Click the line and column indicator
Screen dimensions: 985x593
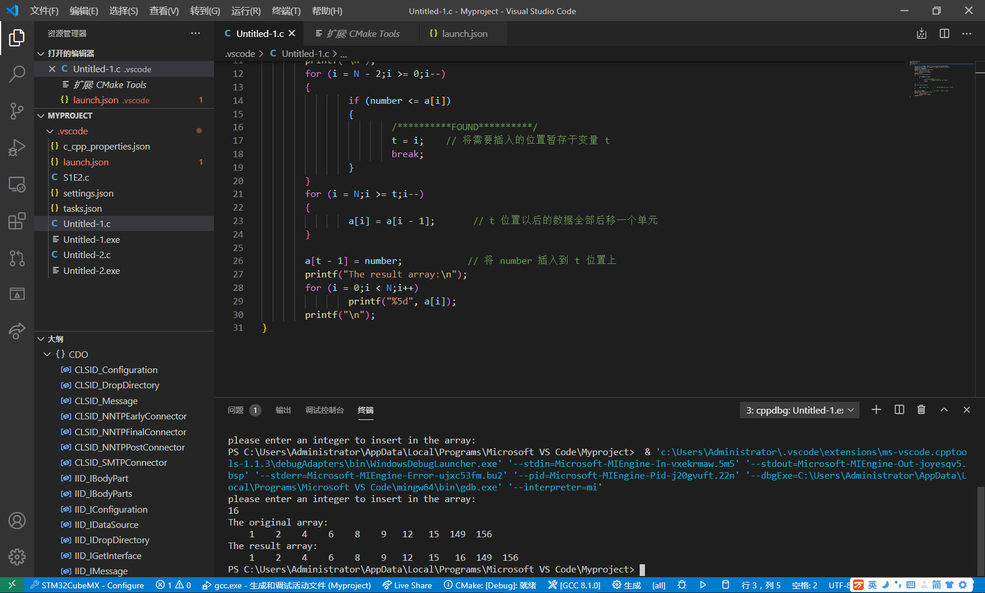pos(760,585)
